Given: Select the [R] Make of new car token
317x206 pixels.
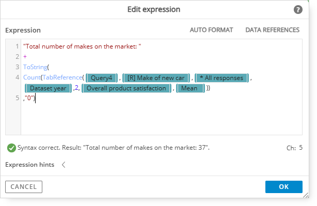Looking at the screenshot, I should pos(156,78).
